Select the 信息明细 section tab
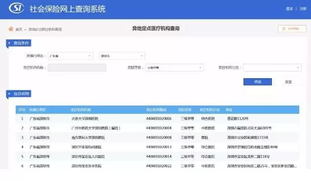This screenshot has width=311, height=181. [x=19, y=93]
